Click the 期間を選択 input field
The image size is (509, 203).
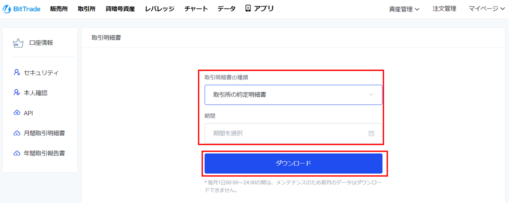coord(293,133)
